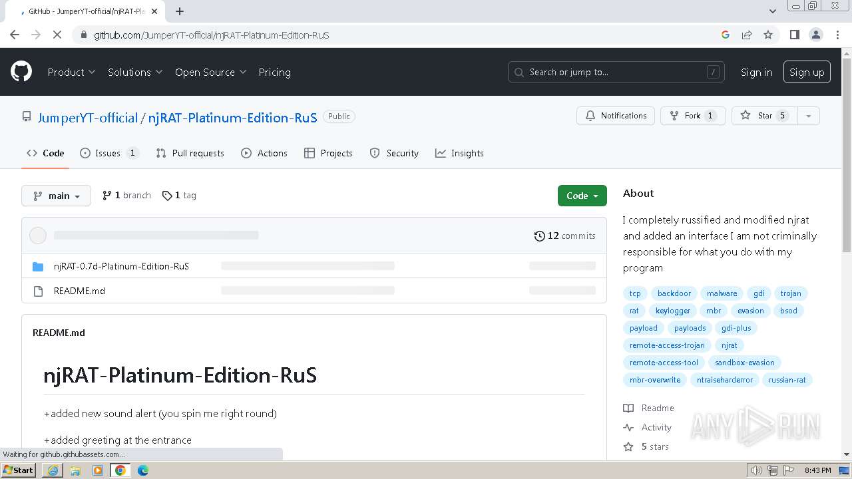Open 5 stars link in sidebar
The width and height of the screenshot is (852, 479).
coord(646,446)
